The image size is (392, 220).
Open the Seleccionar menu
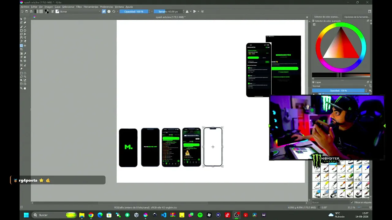point(68,7)
